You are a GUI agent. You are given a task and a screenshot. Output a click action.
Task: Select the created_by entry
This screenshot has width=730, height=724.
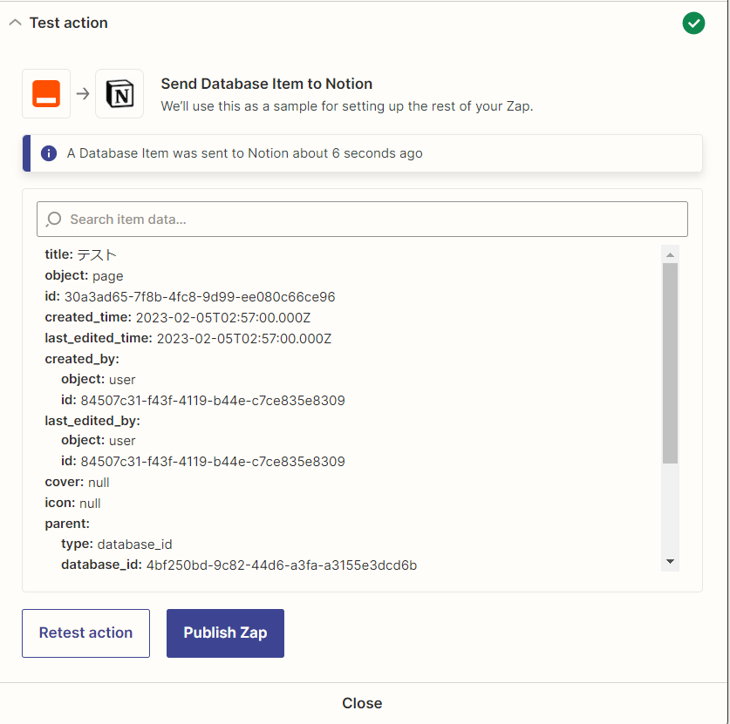82,359
